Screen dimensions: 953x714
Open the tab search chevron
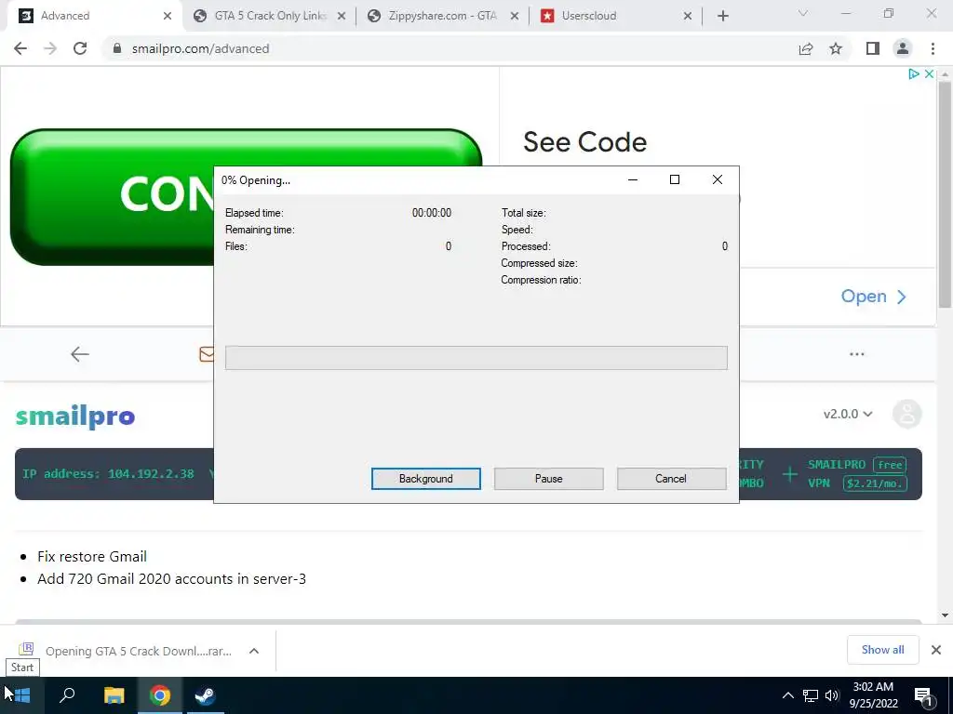point(803,13)
